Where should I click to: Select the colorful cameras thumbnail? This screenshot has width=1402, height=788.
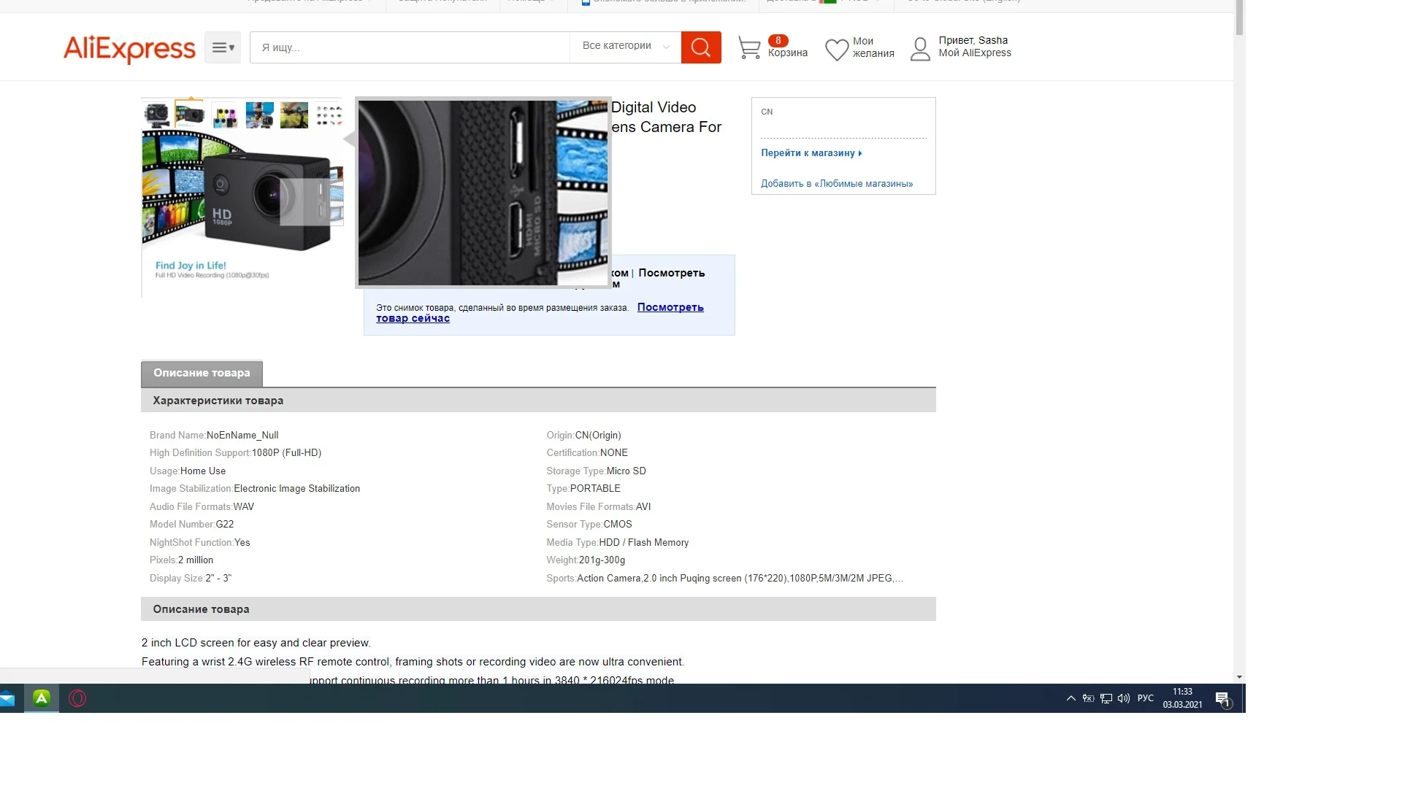[225, 115]
